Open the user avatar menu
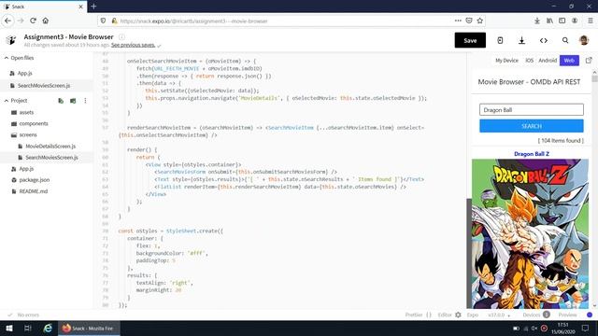598x336 pixels. 583,40
